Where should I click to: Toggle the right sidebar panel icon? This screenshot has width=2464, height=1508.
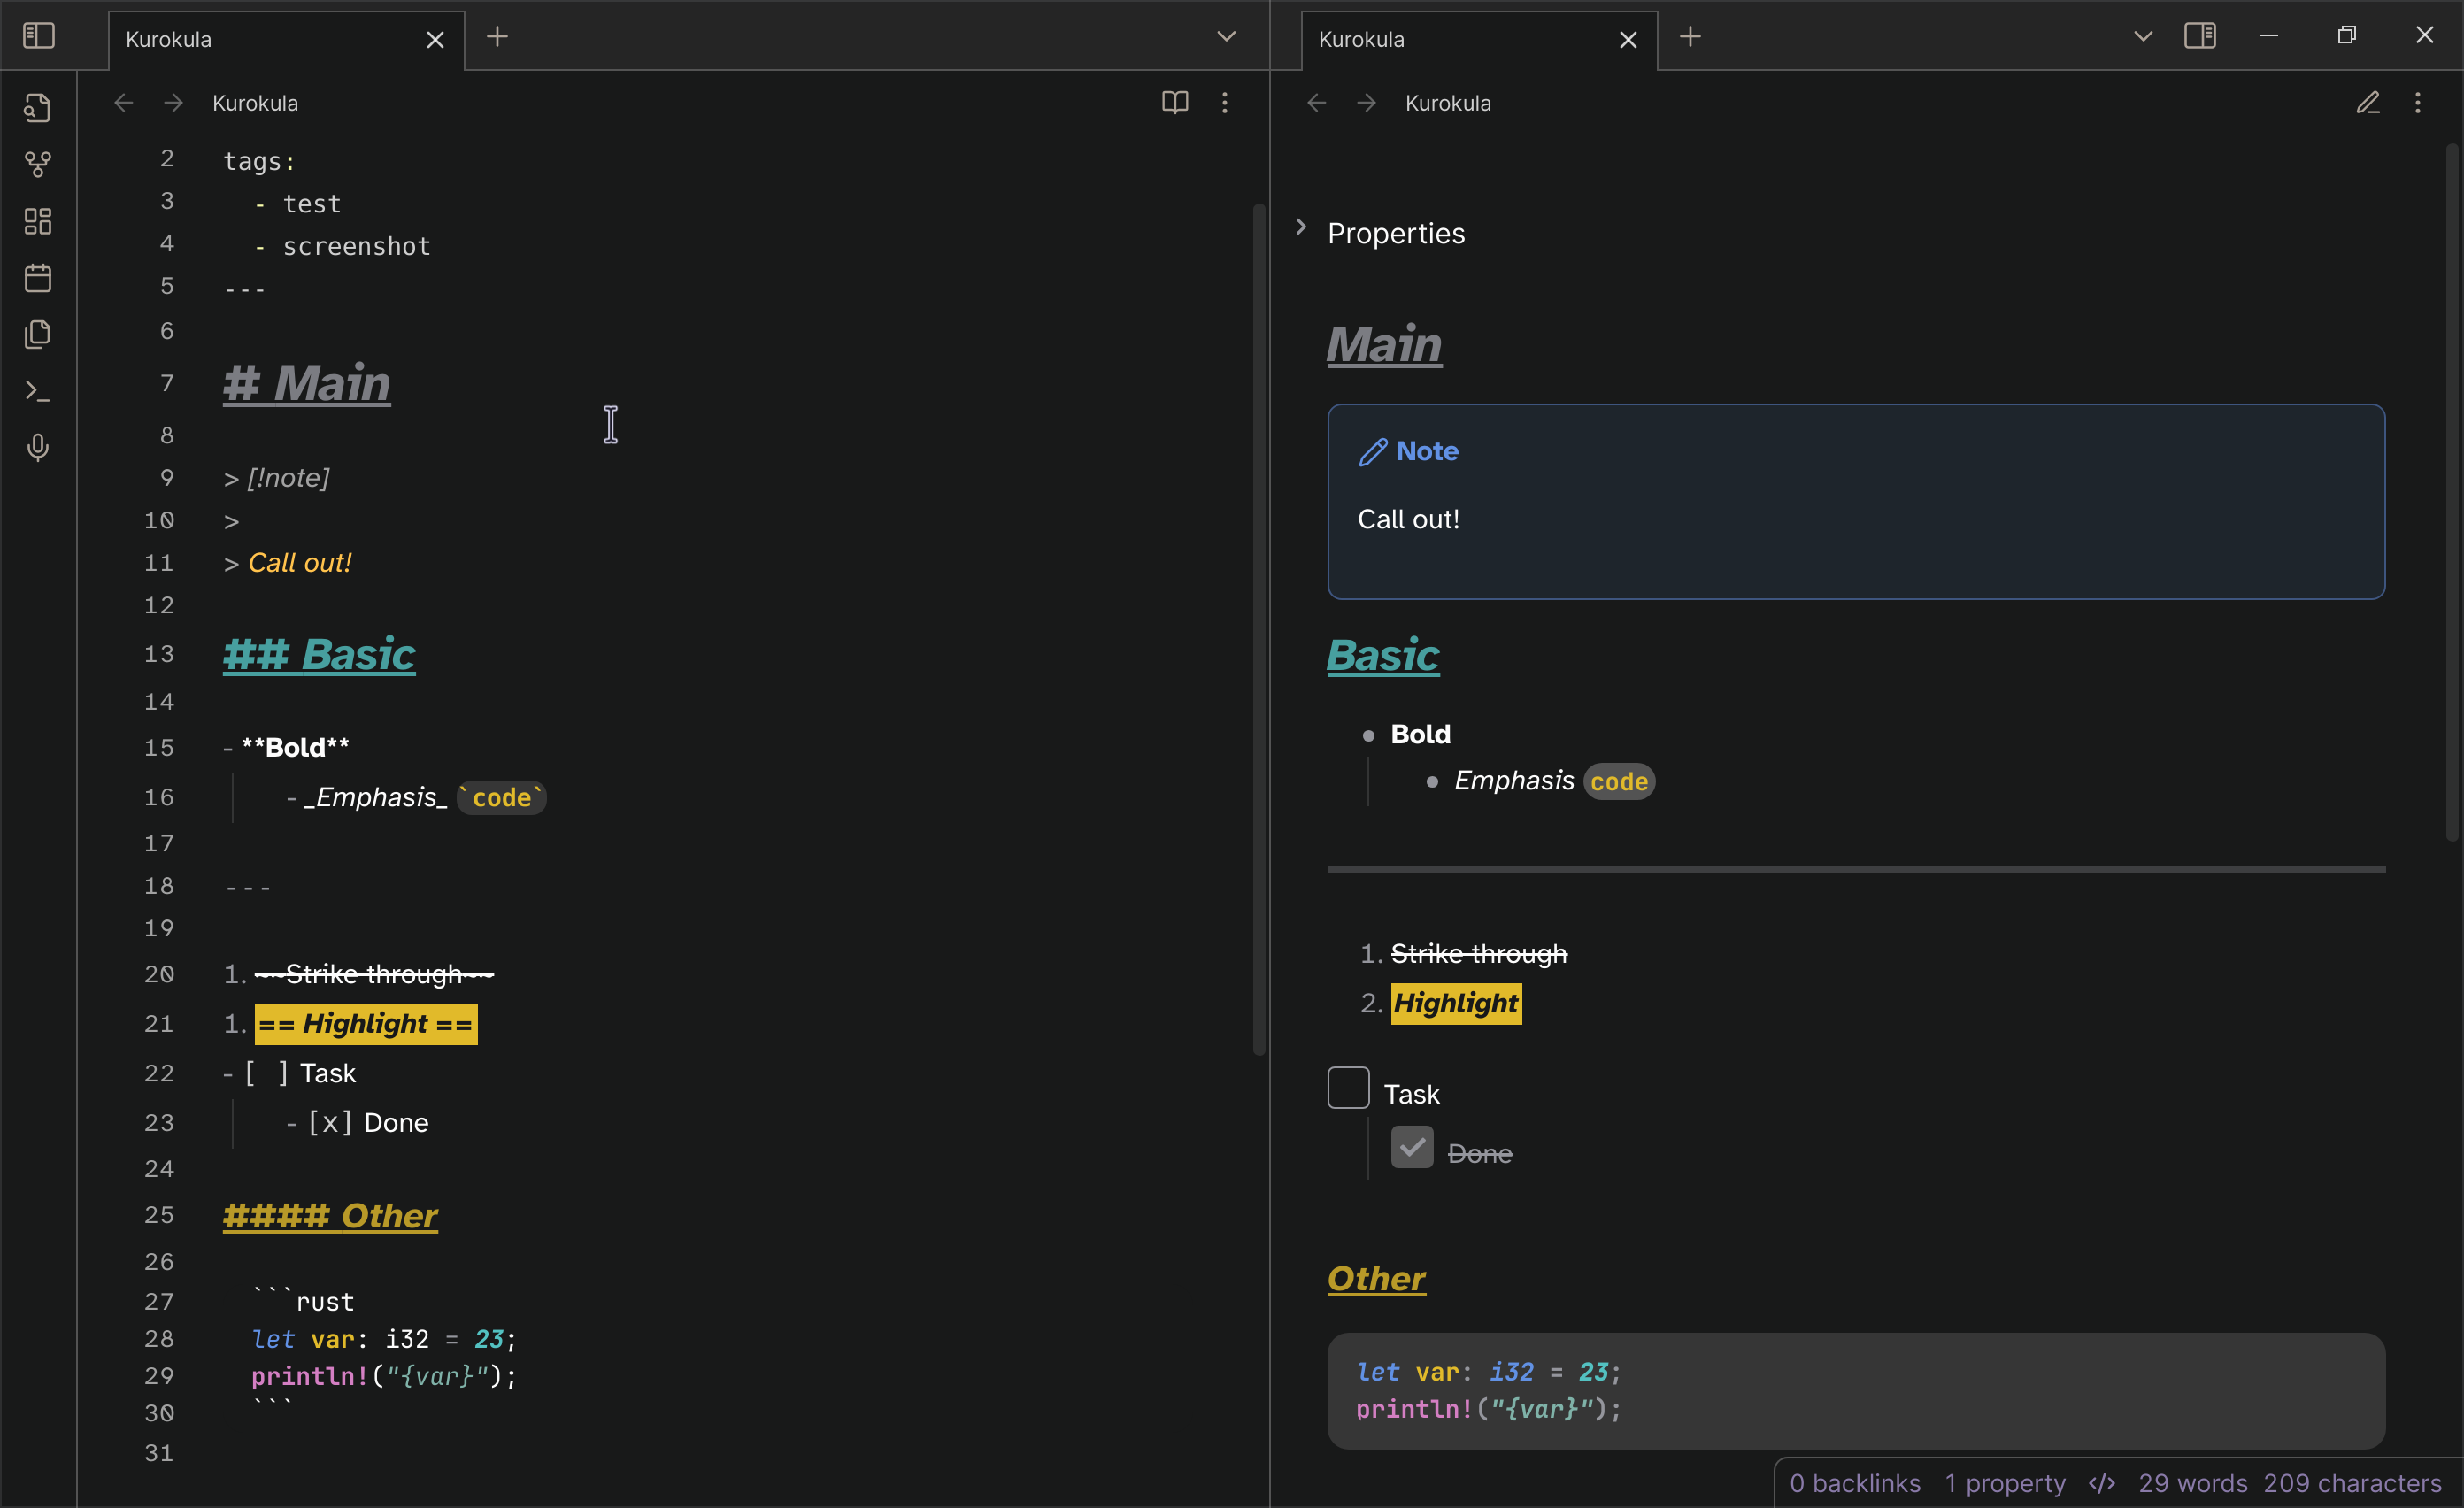click(x=2200, y=36)
